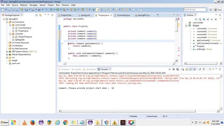This screenshot has width=224, height=126.
Task: Open the Refactor menu
Action: [24, 5]
